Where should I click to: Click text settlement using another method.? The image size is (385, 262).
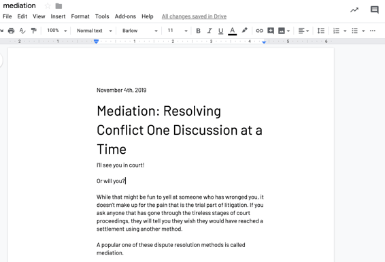pyautogui.click(x=139, y=229)
